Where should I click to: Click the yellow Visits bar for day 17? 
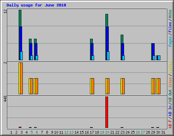point(91,86)
